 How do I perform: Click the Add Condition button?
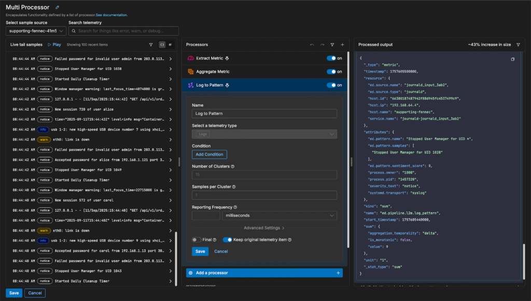pos(209,154)
